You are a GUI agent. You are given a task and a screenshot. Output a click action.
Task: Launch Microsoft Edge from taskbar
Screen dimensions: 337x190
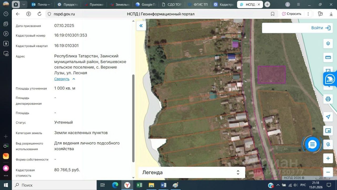pos(115,185)
